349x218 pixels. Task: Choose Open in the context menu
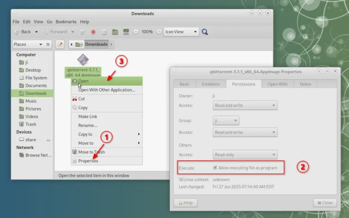point(107,81)
